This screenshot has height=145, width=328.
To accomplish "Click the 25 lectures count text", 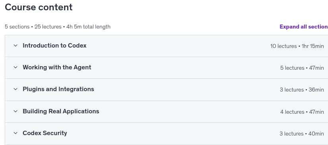I will 48,27.
